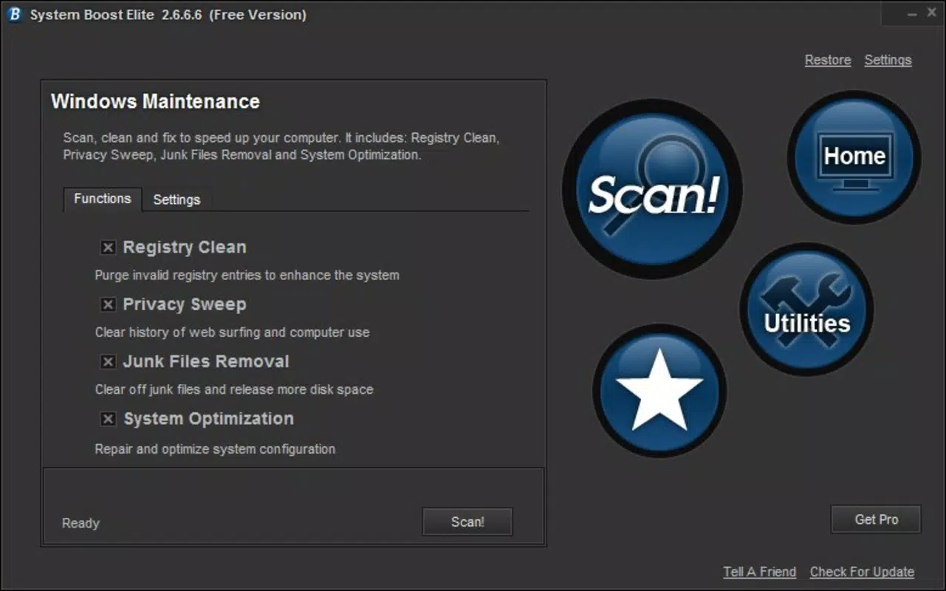
Task: Open the round Utilities tools icon
Action: pyautogui.click(x=806, y=310)
